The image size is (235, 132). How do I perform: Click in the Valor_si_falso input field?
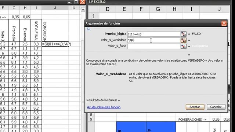(154, 46)
